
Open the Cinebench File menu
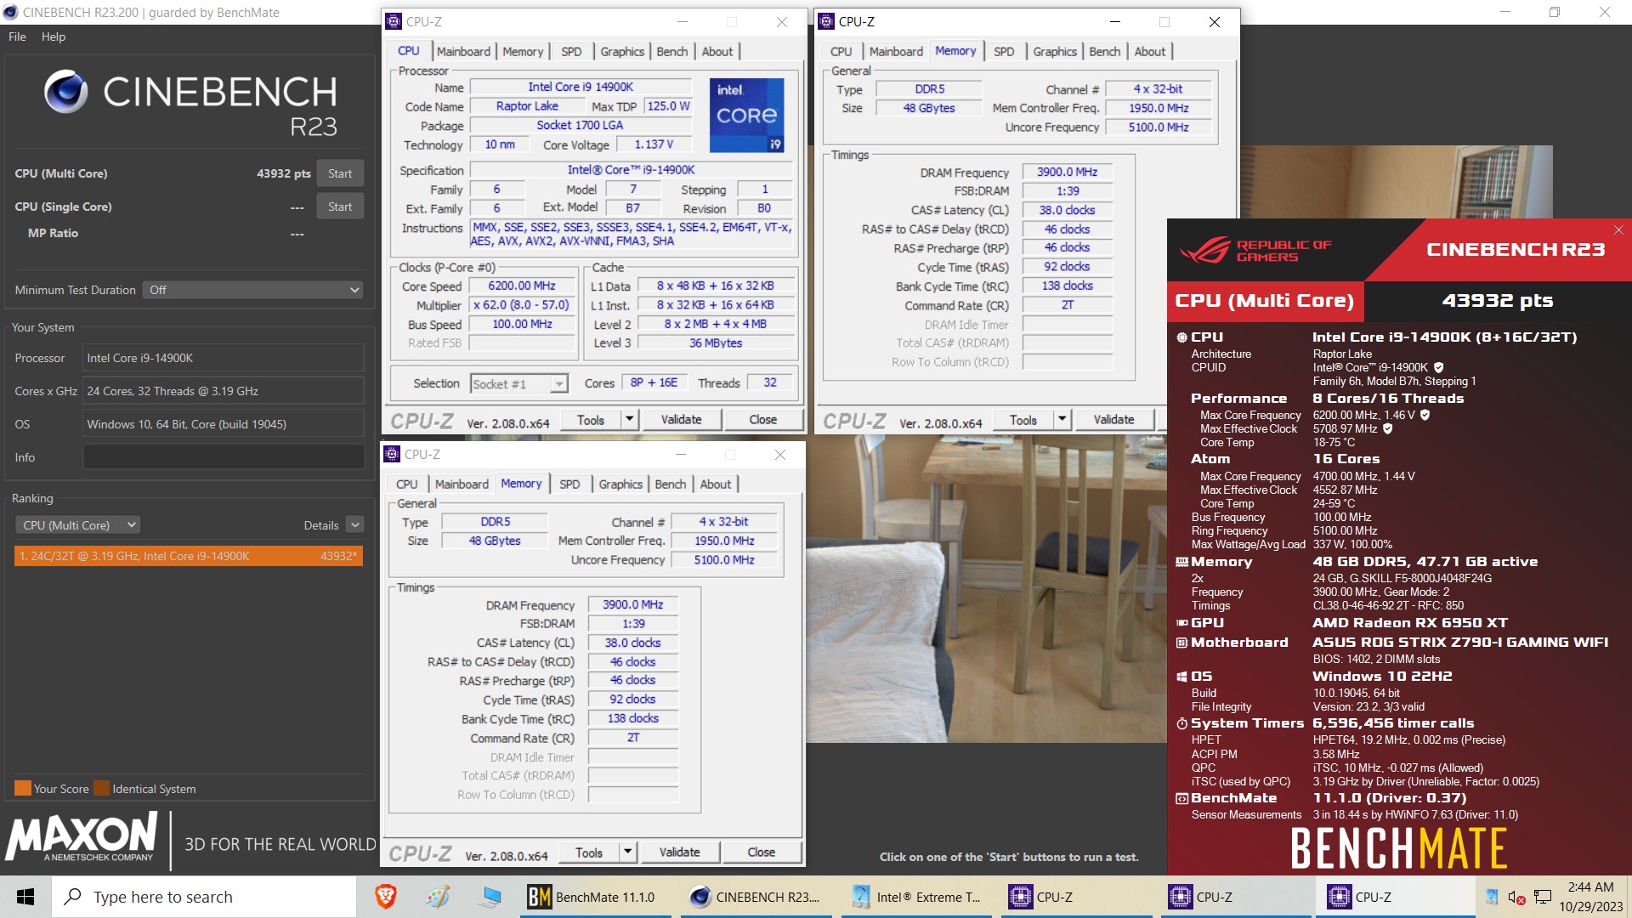click(x=17, y=37)
